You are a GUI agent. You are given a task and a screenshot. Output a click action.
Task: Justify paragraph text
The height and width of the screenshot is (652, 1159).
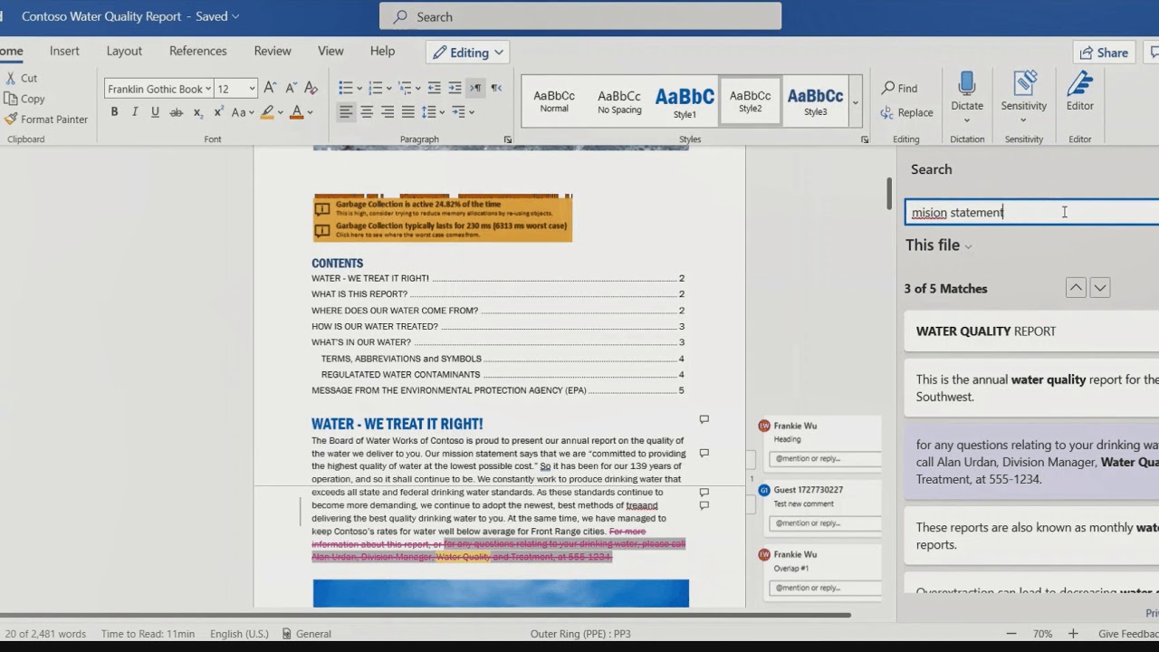click(x=408, y=112)
